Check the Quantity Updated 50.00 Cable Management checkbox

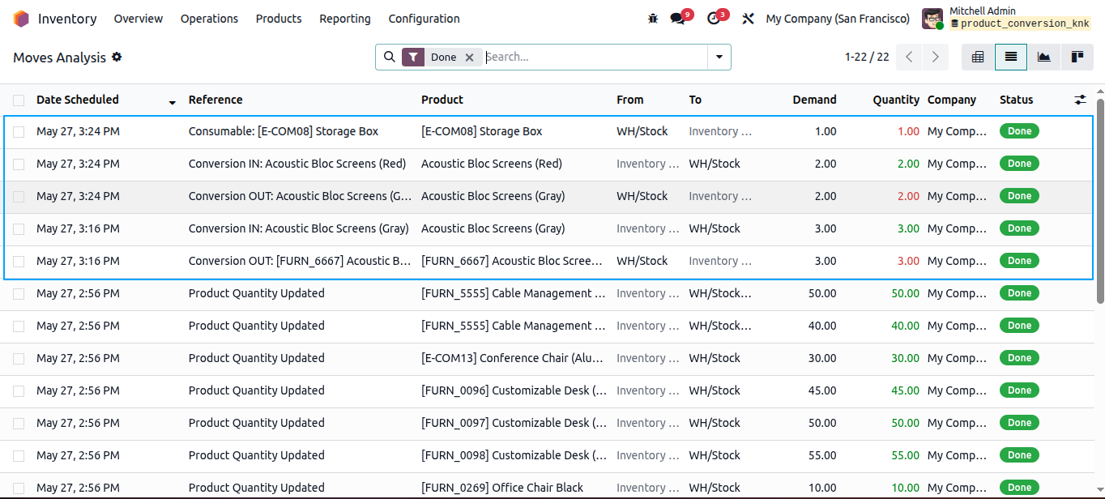coord(19,293)
